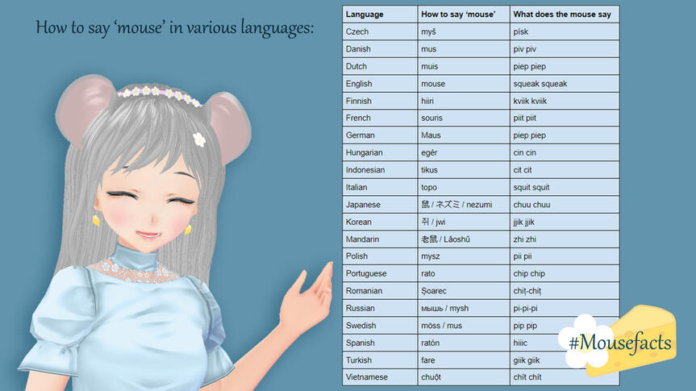This screenshot has height=391, width=696.
Task: Click the 'How to say mouse' title text
Action: [x=175, y=27]
